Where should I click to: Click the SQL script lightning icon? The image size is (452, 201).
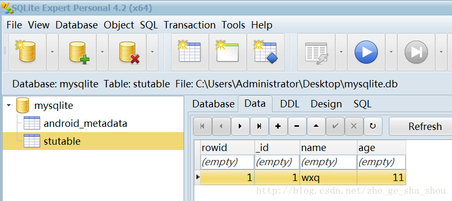tap(316, 52)
